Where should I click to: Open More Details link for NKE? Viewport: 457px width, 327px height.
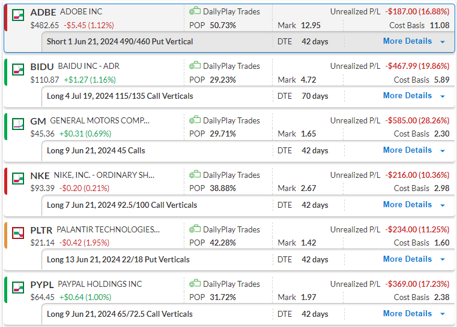pyautogui.click(x=407, y=205)
